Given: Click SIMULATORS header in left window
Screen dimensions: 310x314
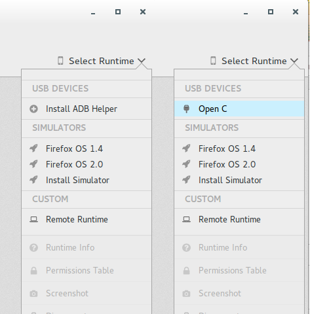Looking at the screenshot, I should (x=59, y=128).
